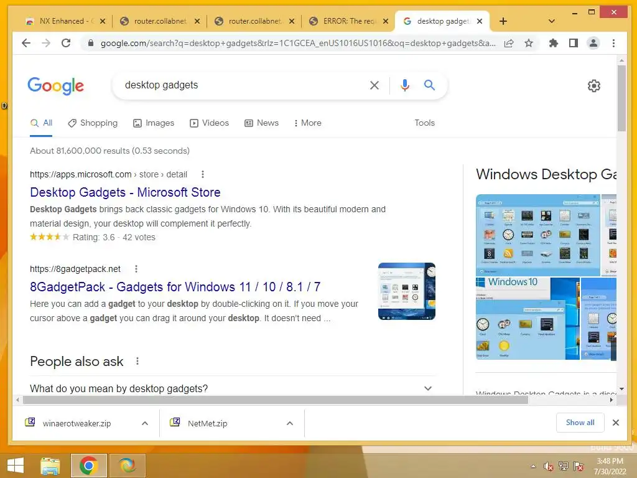Open options for Microsoft Store result
Viewport: 637px width, 478px height.
pyautogui.click(x=203, y=174)
